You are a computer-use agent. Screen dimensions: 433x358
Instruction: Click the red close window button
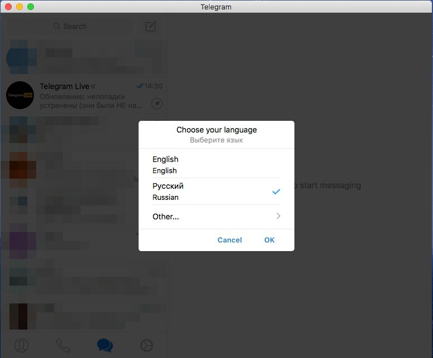[x=8, y=7]
